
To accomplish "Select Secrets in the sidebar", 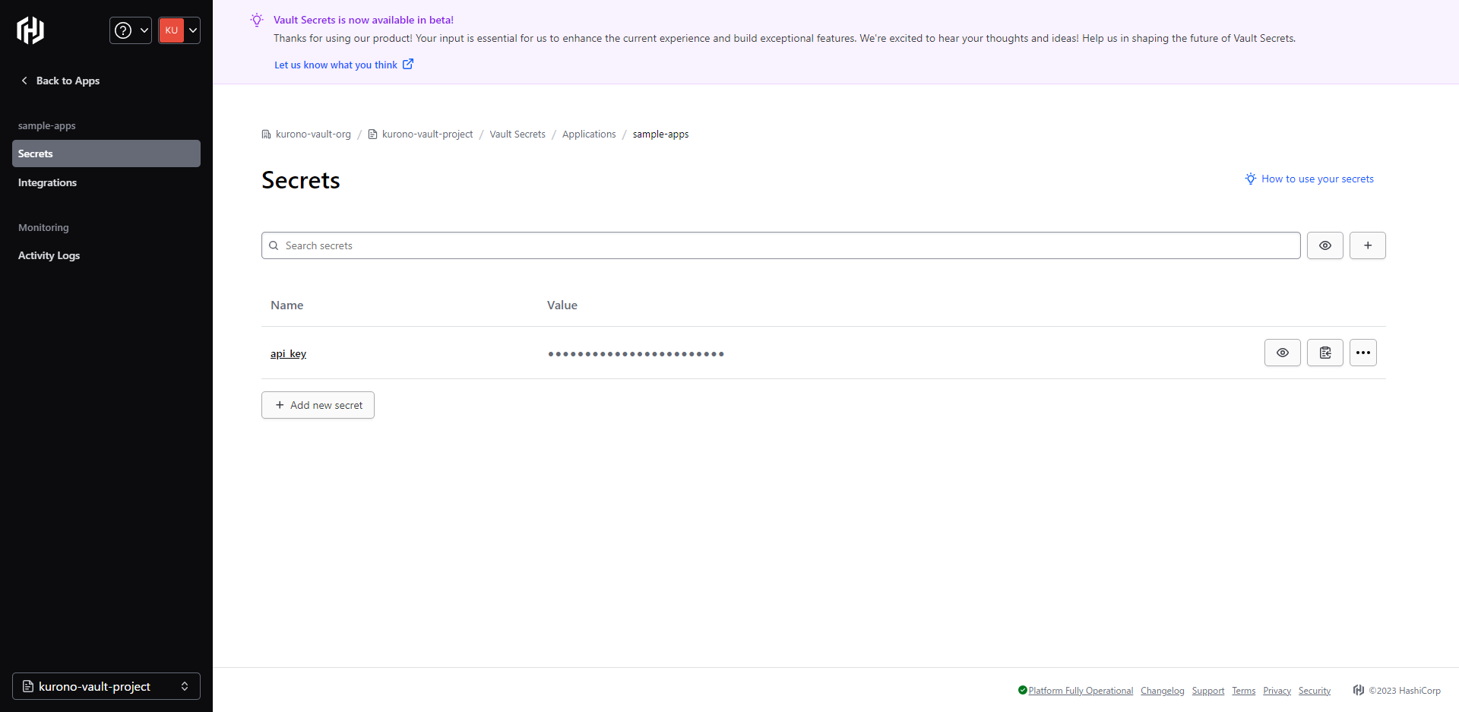I will point(106,153).
